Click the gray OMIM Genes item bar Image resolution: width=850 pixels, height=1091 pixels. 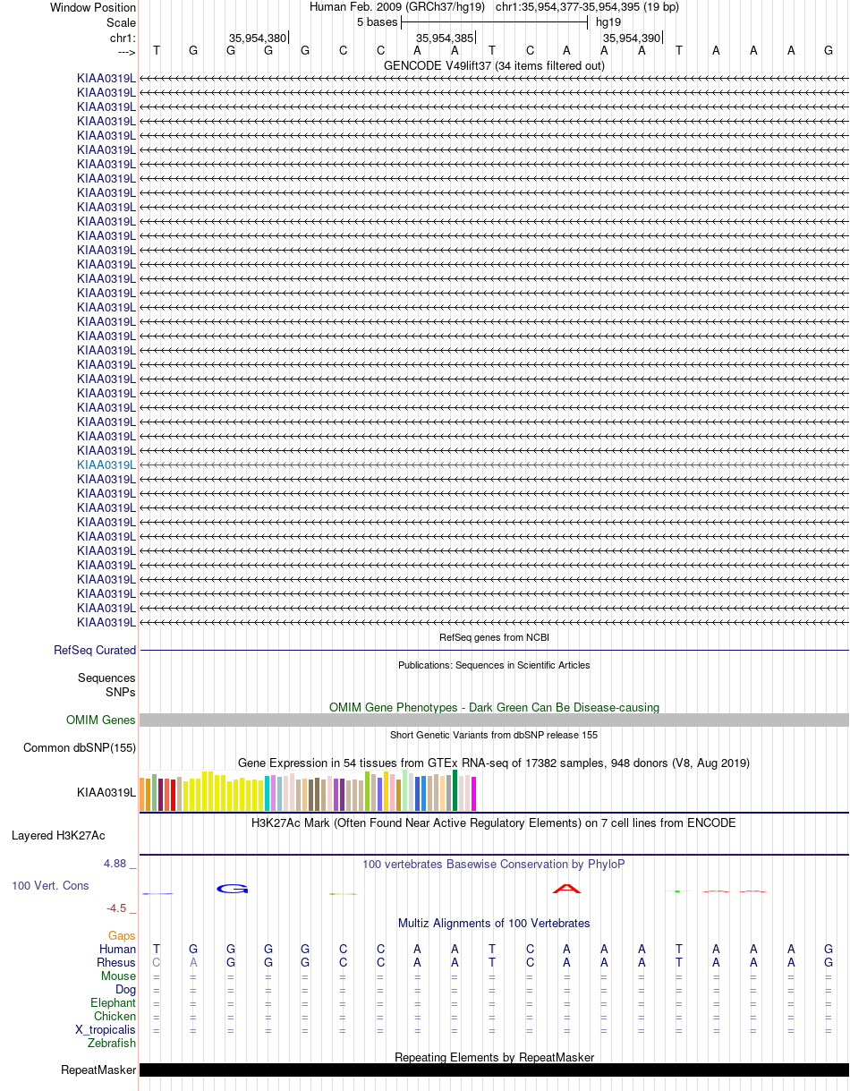[494, 720]
